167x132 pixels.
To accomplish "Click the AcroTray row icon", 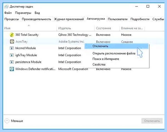I will 12,42.
